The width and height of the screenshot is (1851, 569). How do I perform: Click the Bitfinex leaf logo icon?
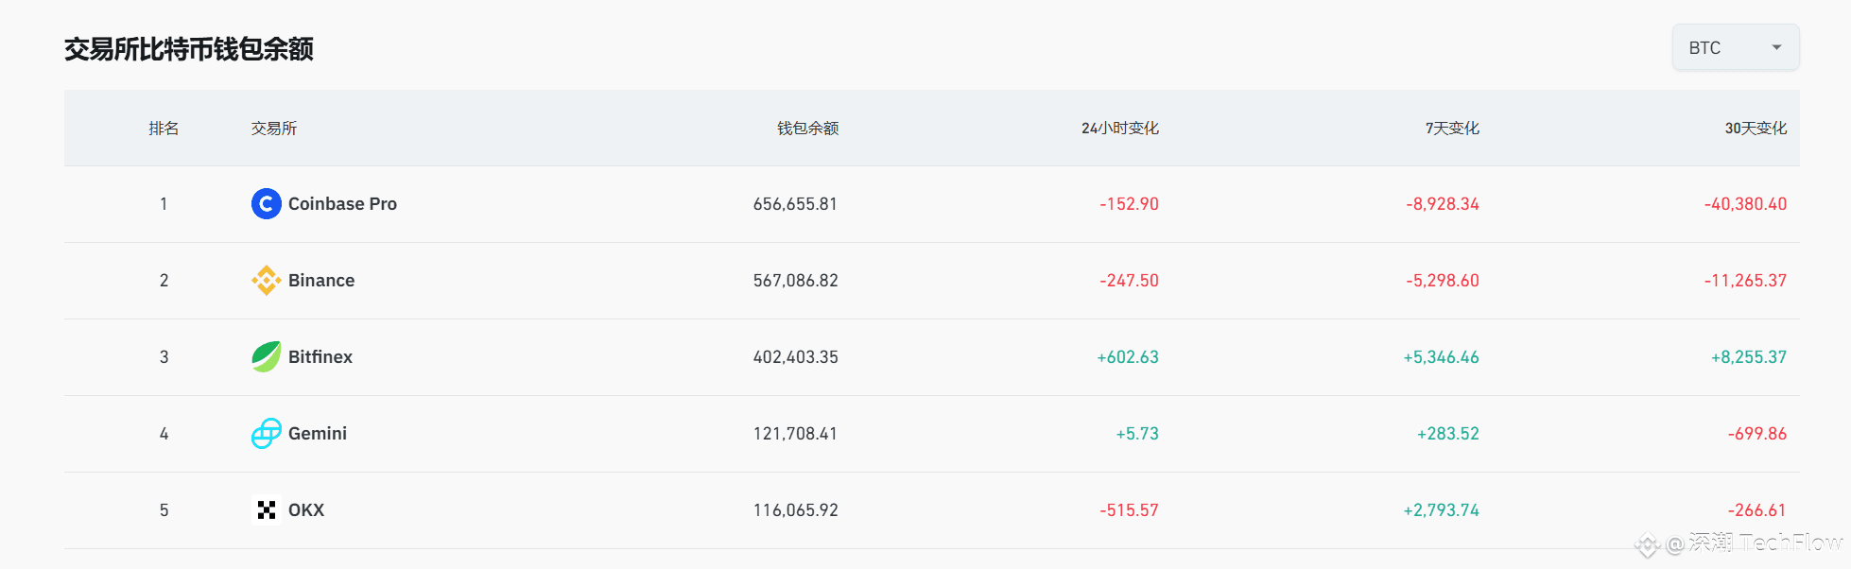267,357
